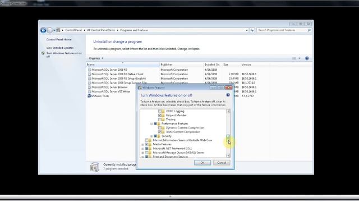The height and width of the screenshot is (202, 359).
Task: Open the Organize dropdown menu
Action: point(96,58)
